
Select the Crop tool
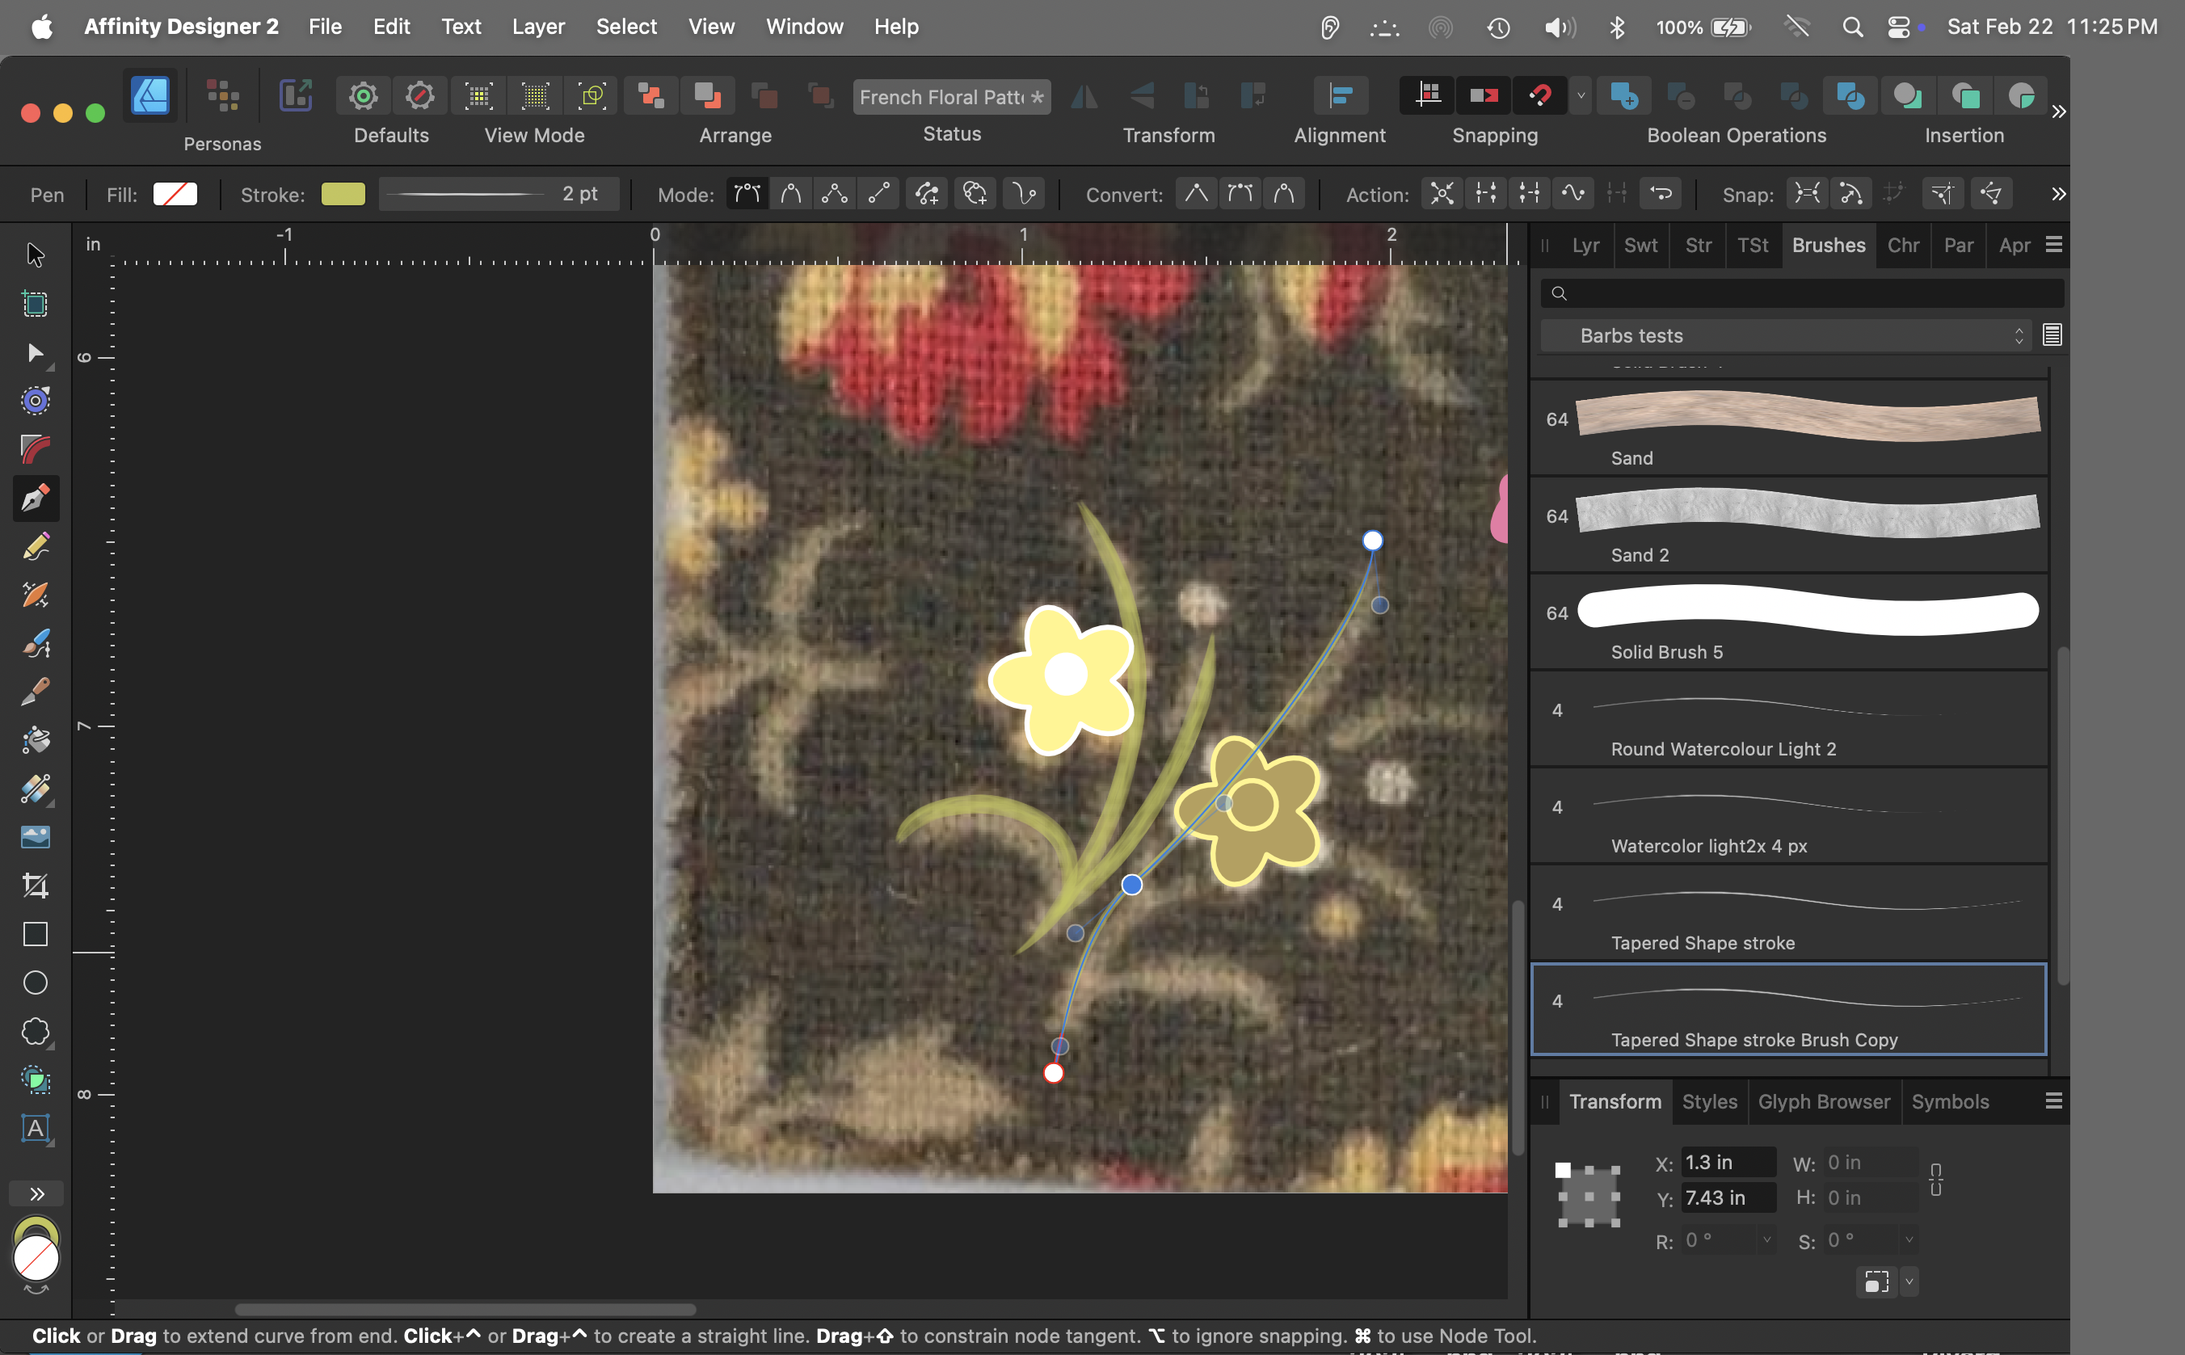[35, 886]
